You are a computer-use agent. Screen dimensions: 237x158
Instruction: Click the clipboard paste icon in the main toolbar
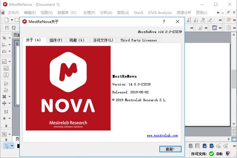229,28
